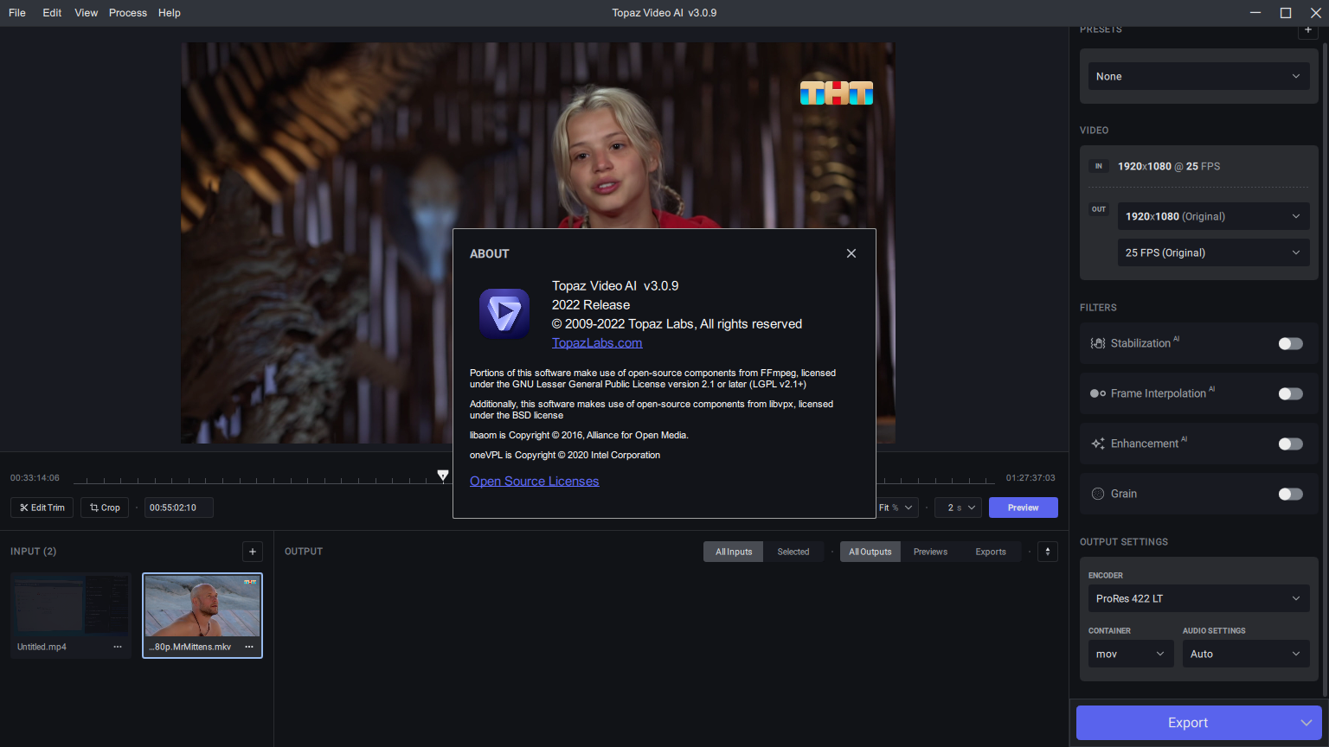Select the Untitled.mp4 thumbnail
Viewport: 1329px width, 747px height.
click(71, 608)
